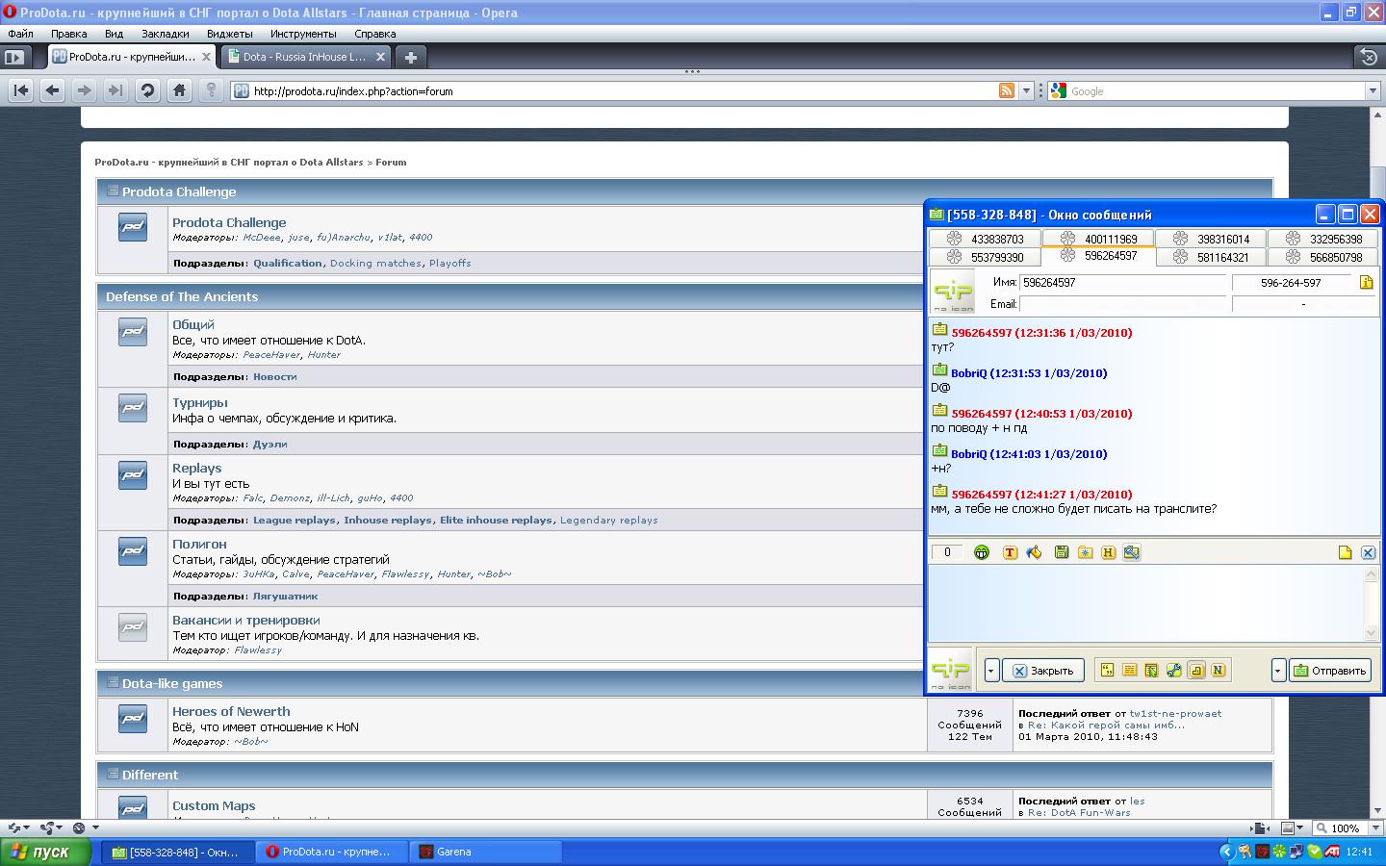Screen dimensions: 1386x866
Task: Click the wrench settings icon in chat window
Action: tap(1173, 670)
